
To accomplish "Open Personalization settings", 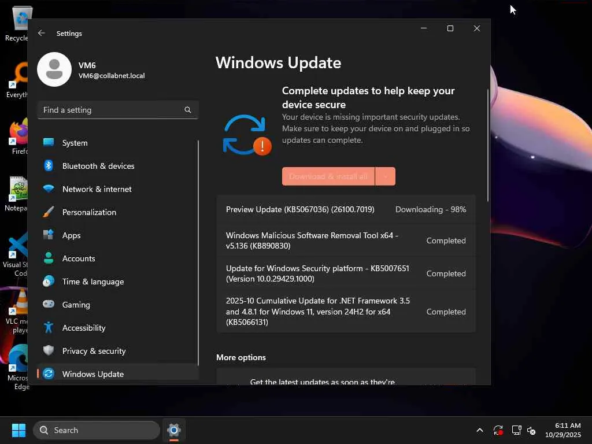I will point(118,212).
